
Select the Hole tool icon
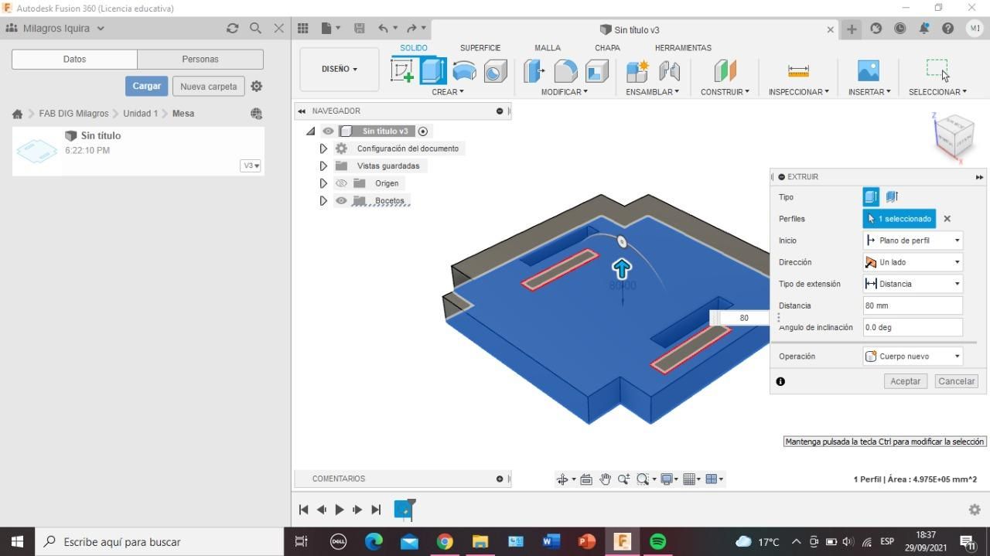click(x=495, y=71)
